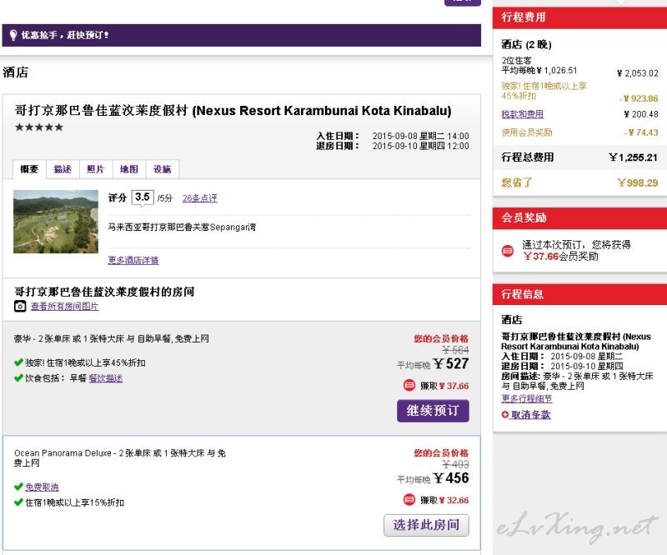Expand the 取消条款 link

[x=531, y=415]
